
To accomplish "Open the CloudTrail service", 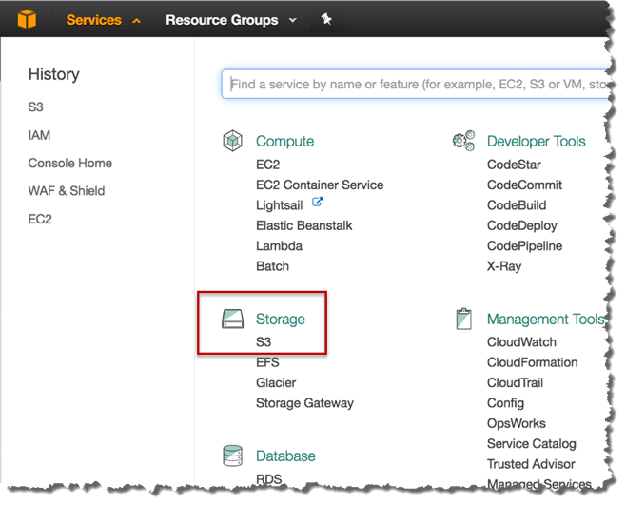I will 515,383.
